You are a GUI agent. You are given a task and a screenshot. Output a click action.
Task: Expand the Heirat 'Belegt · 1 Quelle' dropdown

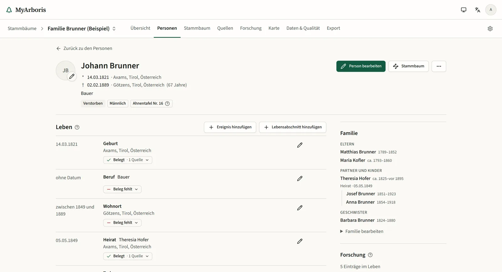128,256
